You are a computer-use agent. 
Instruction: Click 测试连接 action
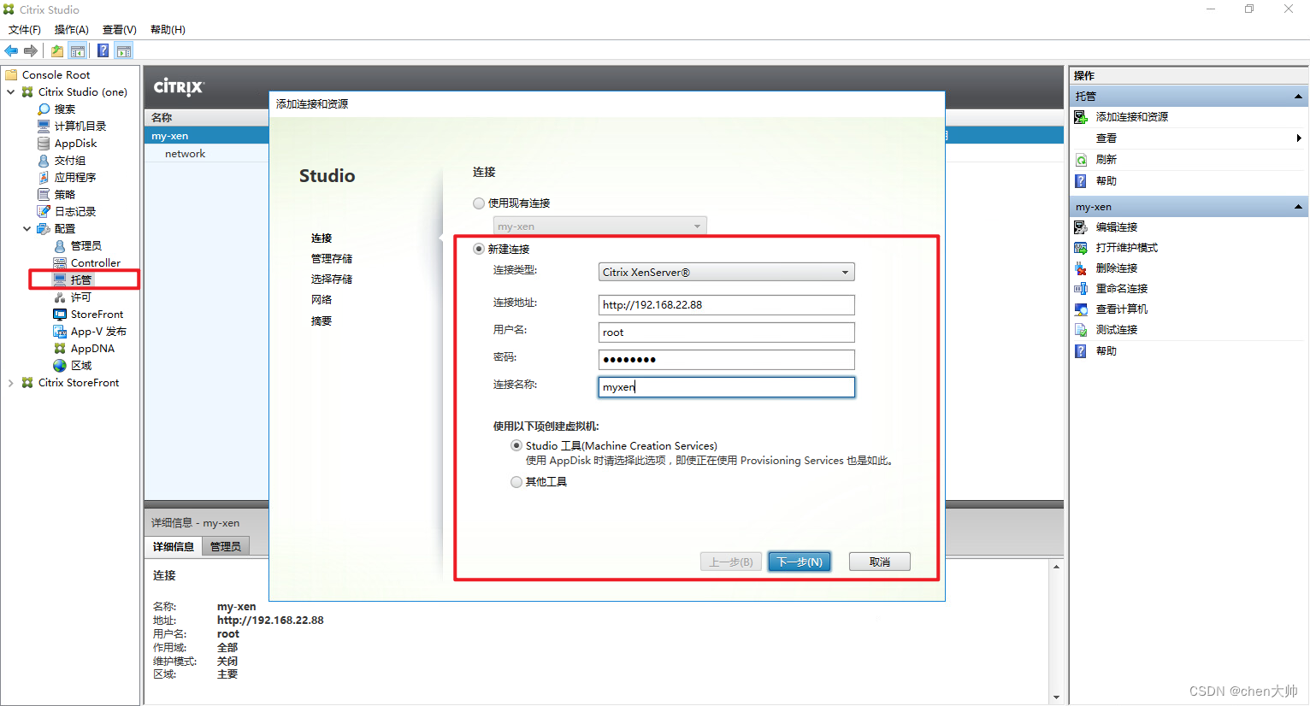1117,330
